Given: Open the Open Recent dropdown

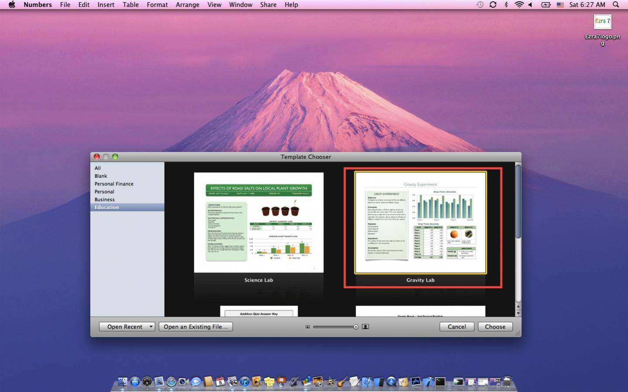Looking at the screenshot, I should [127, 327].
